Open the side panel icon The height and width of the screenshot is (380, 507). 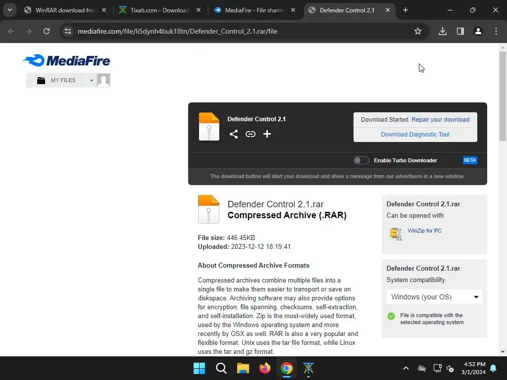460,31
